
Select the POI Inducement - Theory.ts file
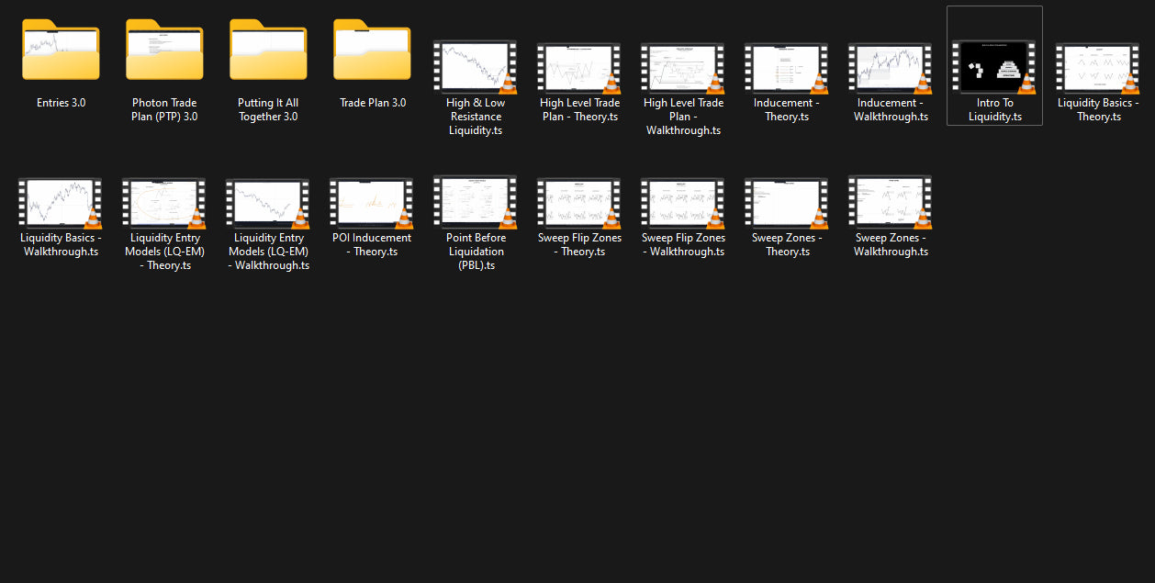click(x=372, y=202)
